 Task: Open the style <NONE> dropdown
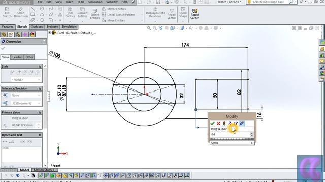click(x=26, y=80)
